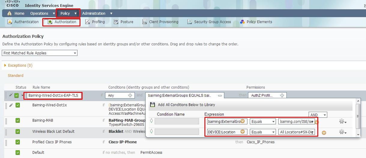Click the plus icon in the Any identity group box

point(130,96)
